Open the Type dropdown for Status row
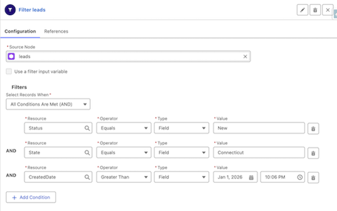The height and width of the screenshot is (211, 337). pos(181,128)
